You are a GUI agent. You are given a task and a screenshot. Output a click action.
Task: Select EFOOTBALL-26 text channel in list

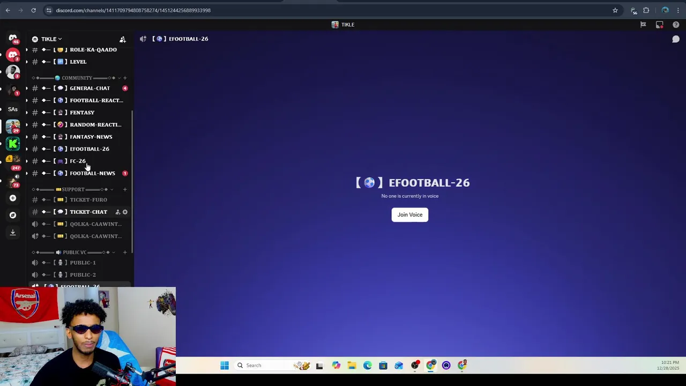click(79, 149)
